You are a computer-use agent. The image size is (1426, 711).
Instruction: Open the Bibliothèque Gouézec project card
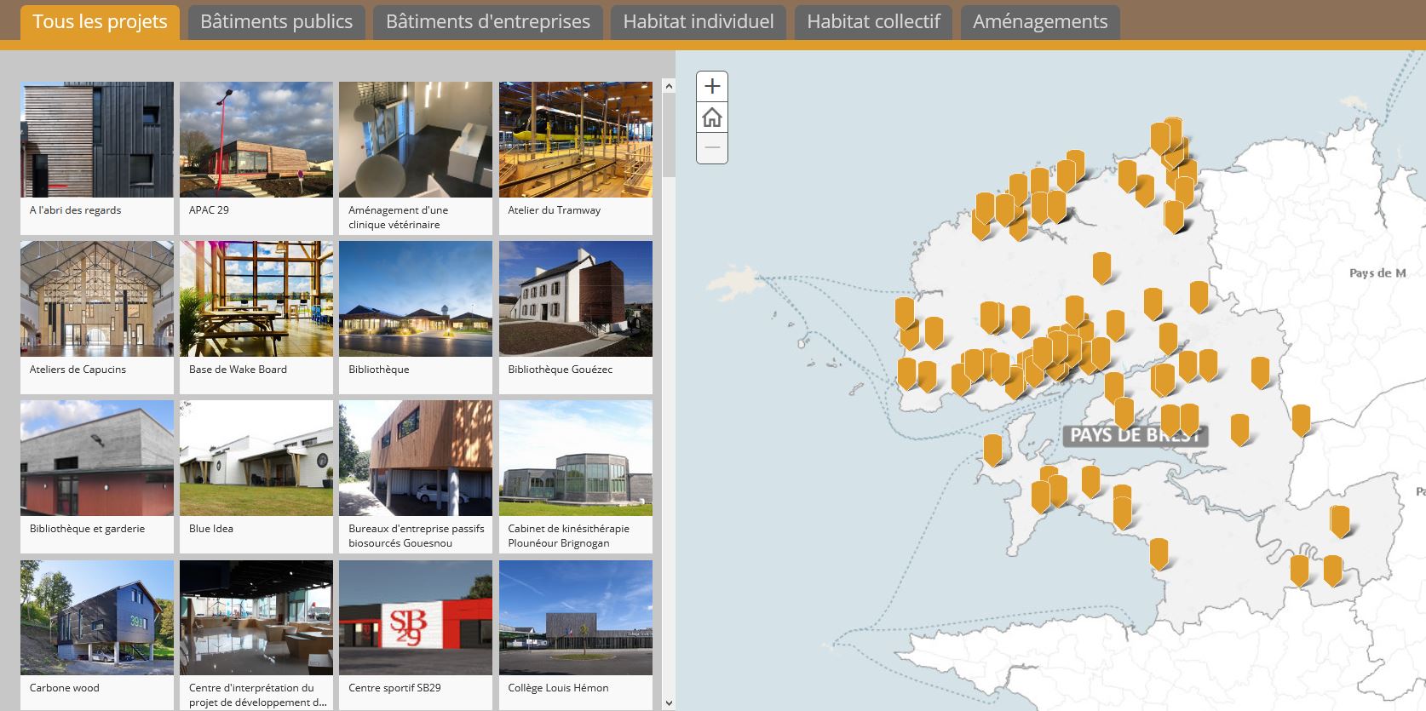pos(575,300)
